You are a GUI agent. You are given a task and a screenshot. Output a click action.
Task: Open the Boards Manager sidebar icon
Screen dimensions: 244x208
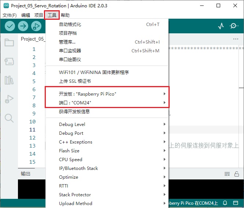[x=9, y=62]
